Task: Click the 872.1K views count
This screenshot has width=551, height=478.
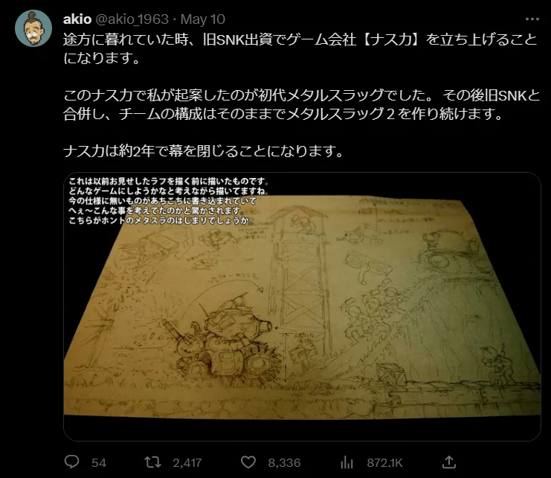Action: (384, 462)
